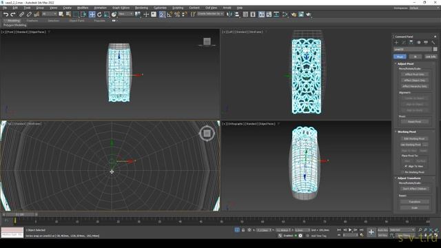Click the Render Production teapot icon
Screen dimensions: 441x248
[309, 14]
